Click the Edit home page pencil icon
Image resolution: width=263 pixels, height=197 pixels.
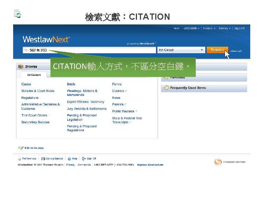coord(21,148)
